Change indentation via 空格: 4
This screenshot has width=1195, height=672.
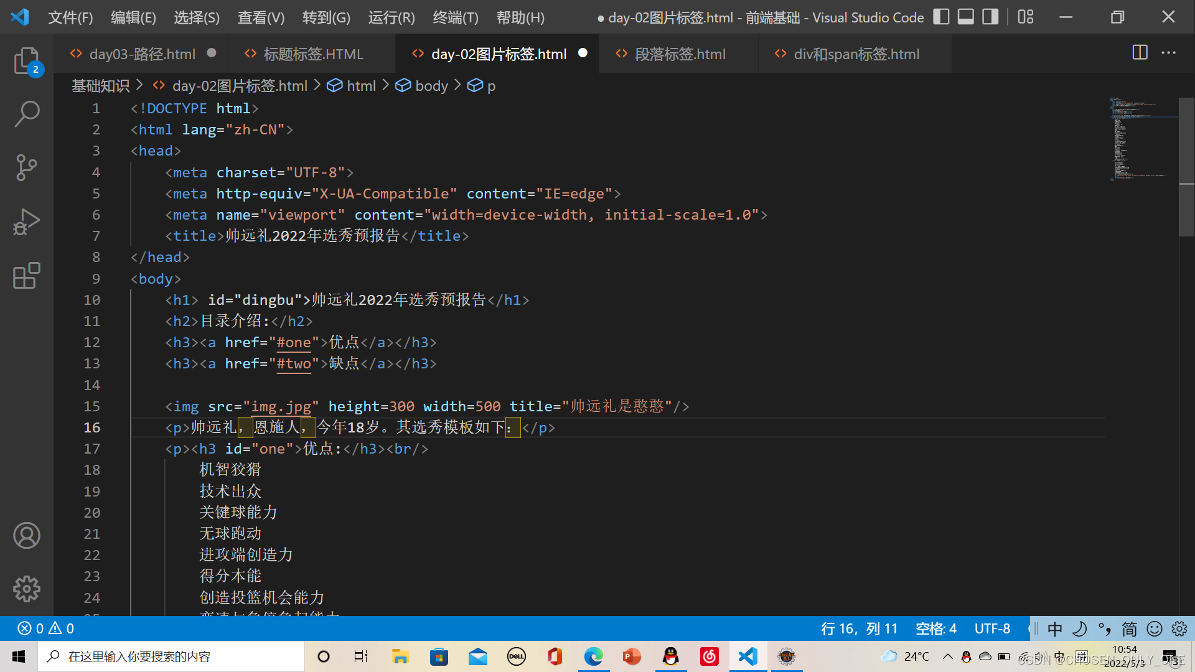936,628
